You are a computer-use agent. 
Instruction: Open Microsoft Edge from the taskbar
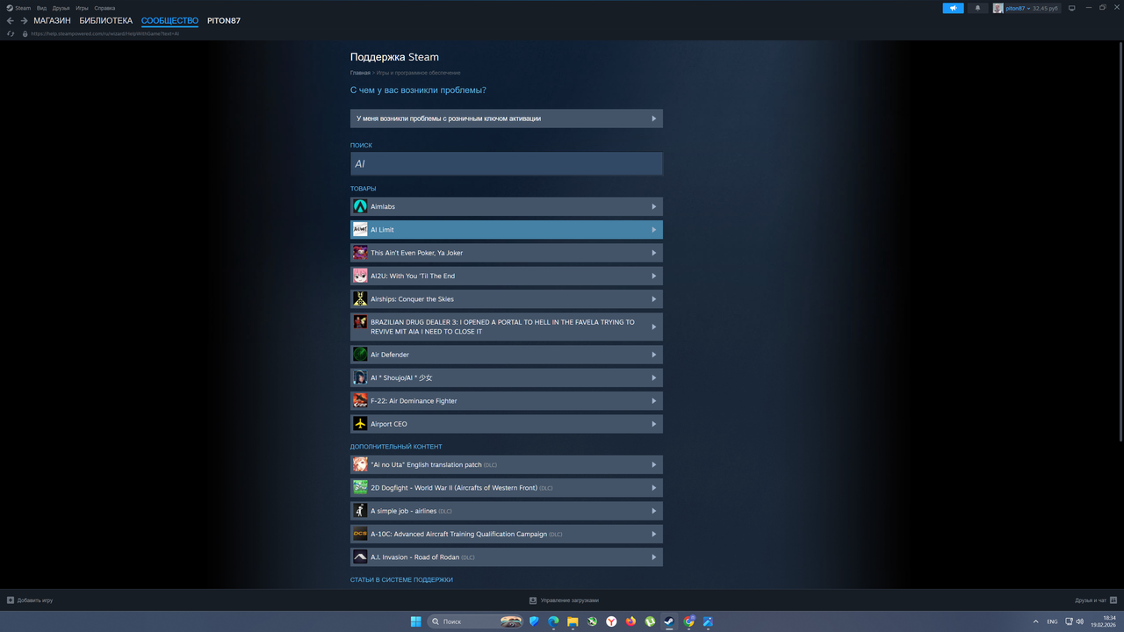click(x=553, y=621)
